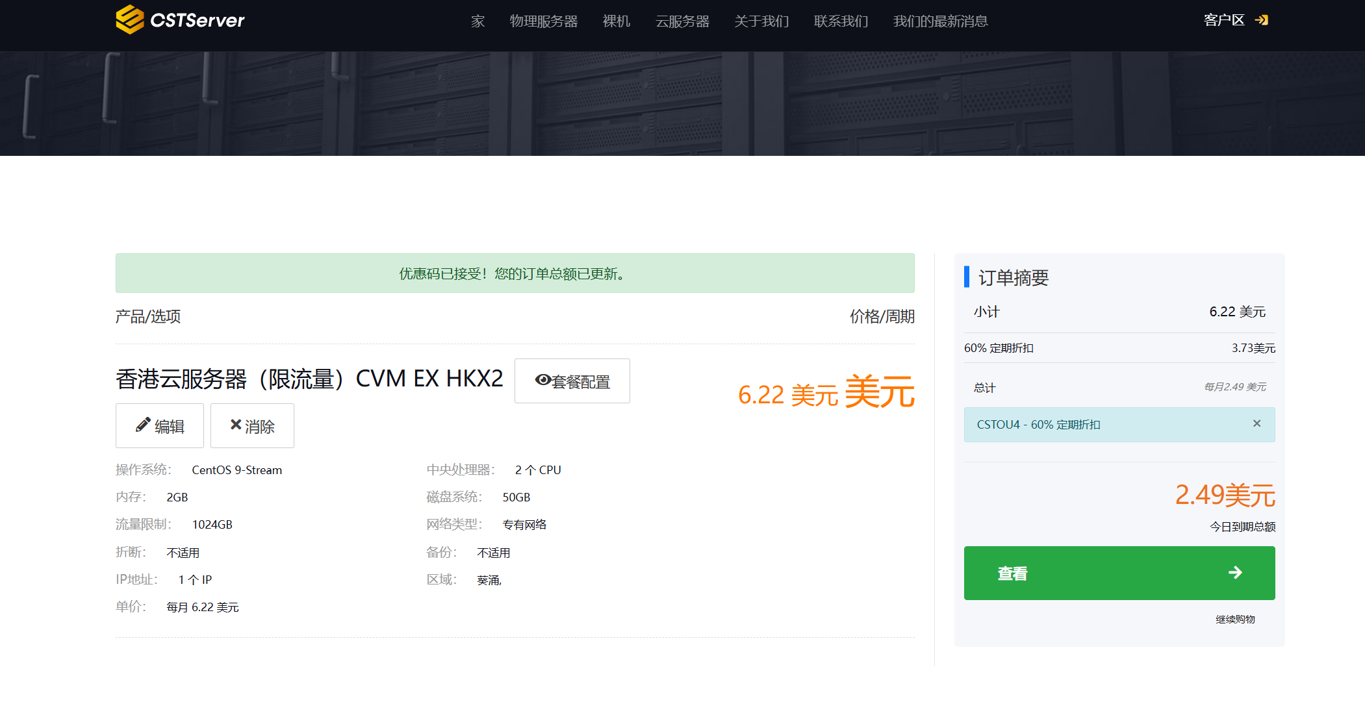The height and width of the screenshot is (704, 1365).
Task: Remove the CSTOU4 promo code with X
Action: point(1257,423)
